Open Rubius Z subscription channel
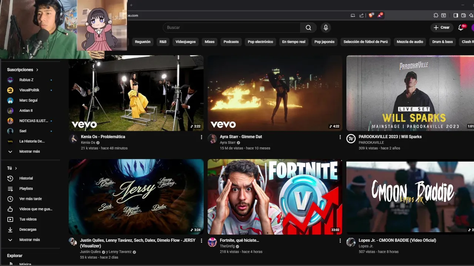Viewport: 474px width, 266px height. click(x=30, y=80)
